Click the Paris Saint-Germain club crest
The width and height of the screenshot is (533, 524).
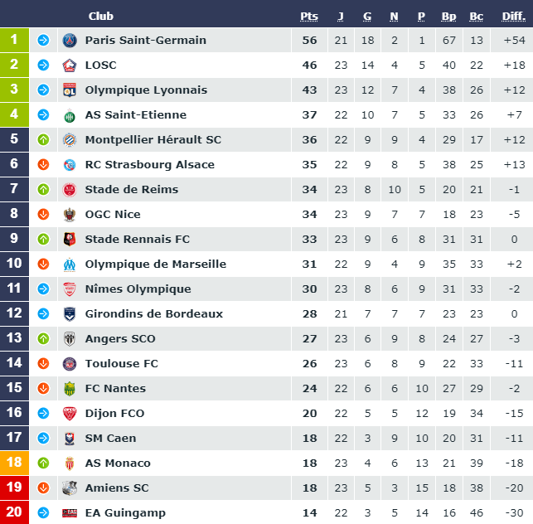[70, 40]
